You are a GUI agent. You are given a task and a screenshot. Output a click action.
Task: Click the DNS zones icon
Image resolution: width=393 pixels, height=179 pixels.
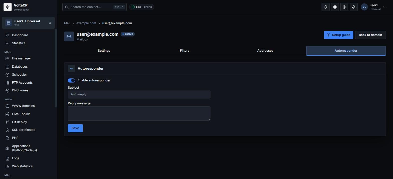pyautogui.click(x=8, y=90)
